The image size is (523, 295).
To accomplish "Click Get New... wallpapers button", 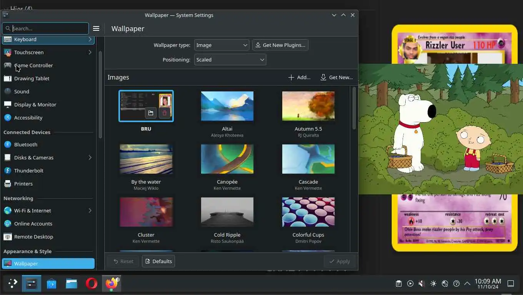I will coord(336,77).
